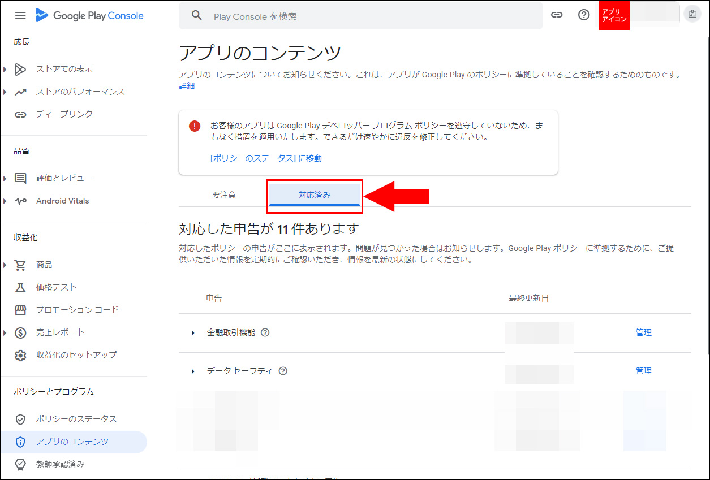Open 価格テスト in sidebar
710x480 pixels.
pyautogui.click(x=56, y=287)
